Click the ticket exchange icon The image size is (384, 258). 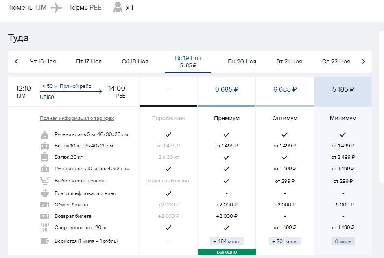coord(44,205)
